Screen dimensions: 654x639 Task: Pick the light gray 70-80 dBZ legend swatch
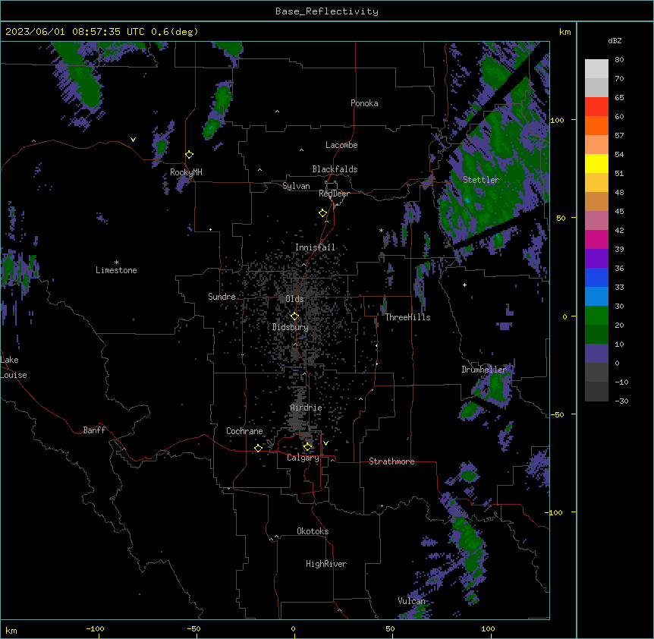click(596, 69)
